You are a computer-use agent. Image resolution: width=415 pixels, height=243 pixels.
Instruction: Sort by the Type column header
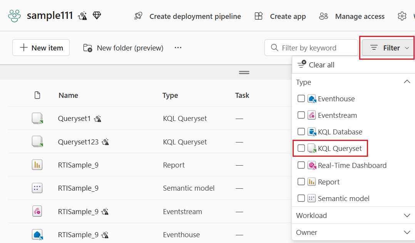tap(170, 95)
